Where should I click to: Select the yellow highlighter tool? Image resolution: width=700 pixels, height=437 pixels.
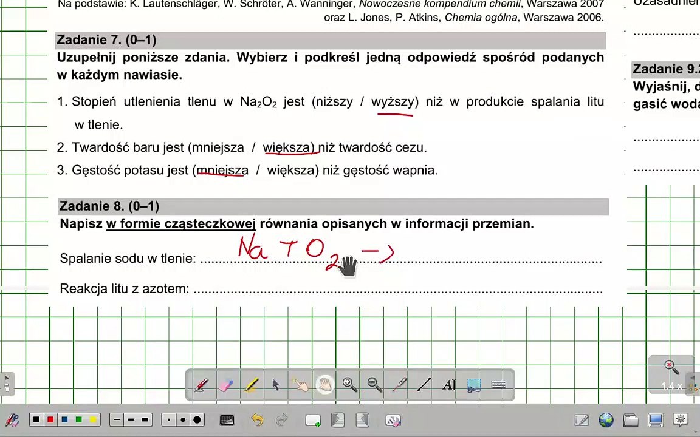click(251, 384)
